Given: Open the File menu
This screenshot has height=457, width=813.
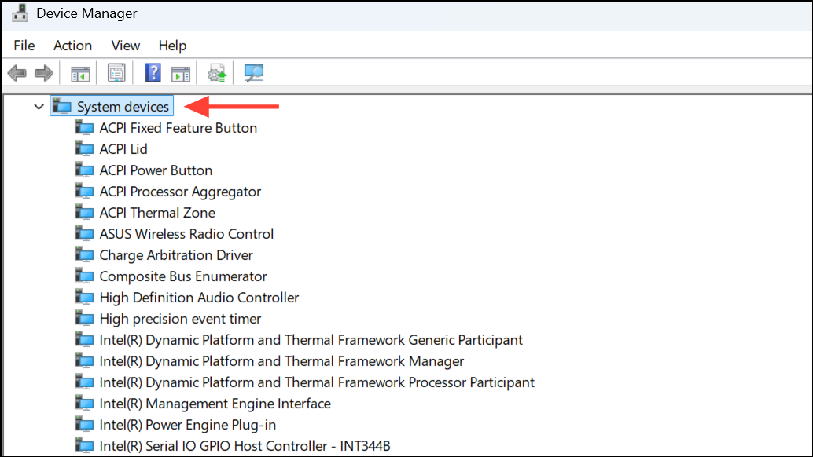Looking at the screenshot, I should [24, 46].
